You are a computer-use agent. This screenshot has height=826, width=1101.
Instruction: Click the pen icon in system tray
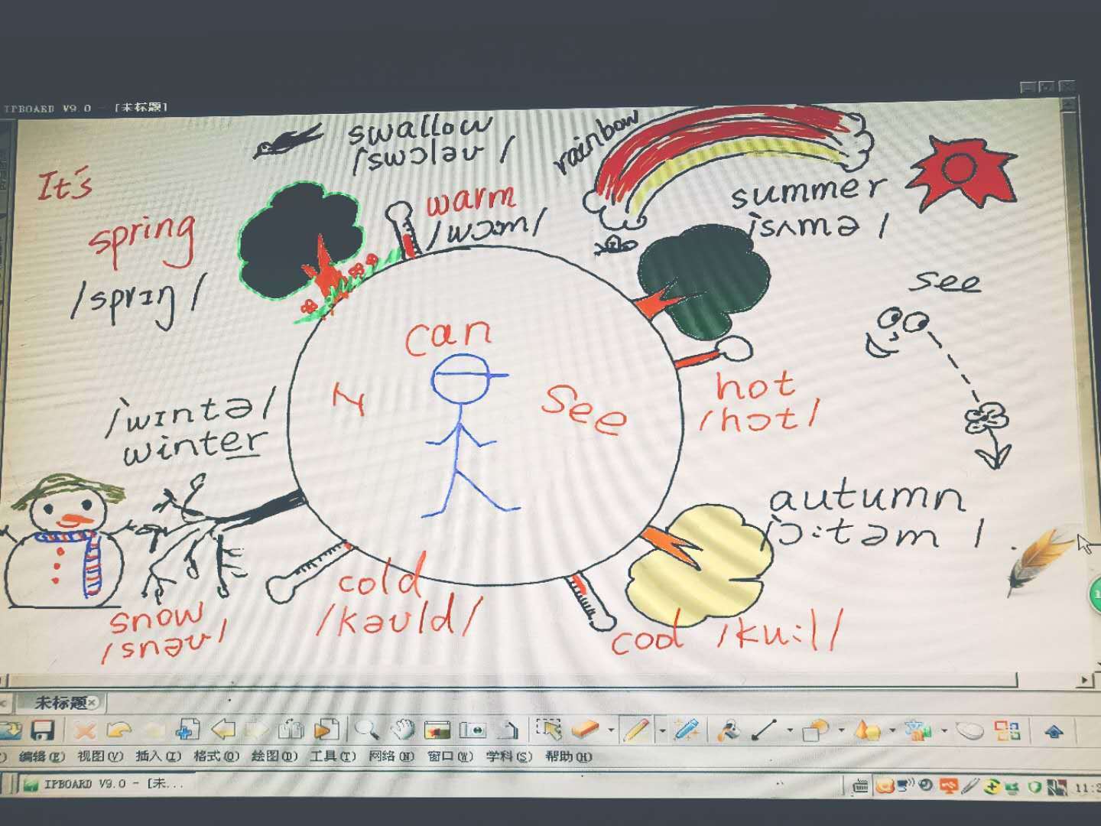click(970, 785)
